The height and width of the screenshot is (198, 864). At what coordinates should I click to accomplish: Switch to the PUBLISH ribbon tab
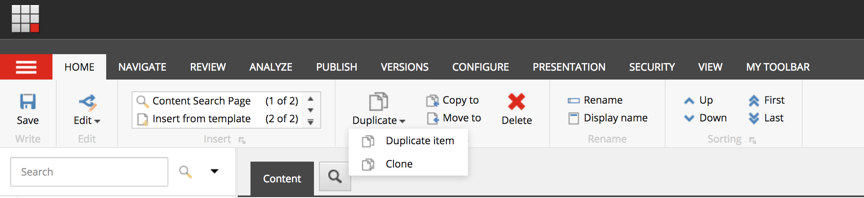337,67
